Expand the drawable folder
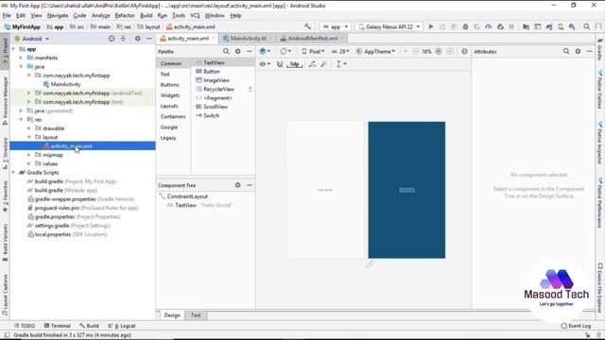This screenshot has height=340, width=605. [x=29, y=128]
